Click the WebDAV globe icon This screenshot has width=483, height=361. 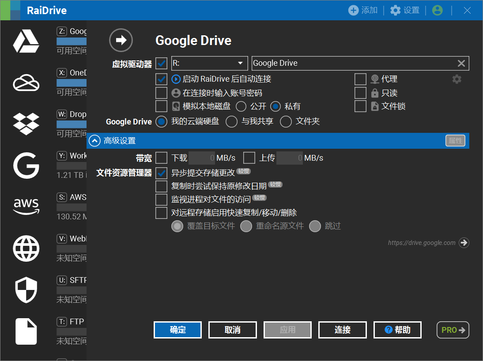tap(26, 248)
